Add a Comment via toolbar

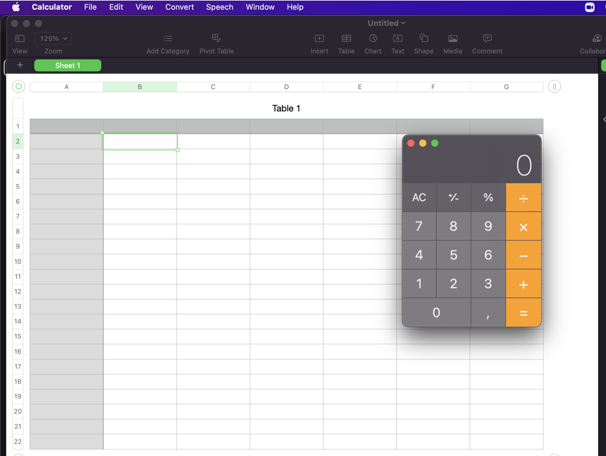point(487,38)
